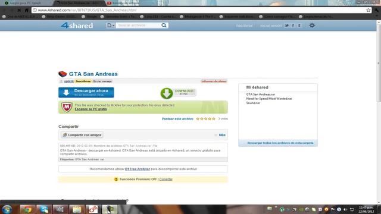Image resolution: width=381 pixels, height=214 pixels.
Task: Click the red GTA San Andreas file icon
Action: (x=63, y=74)
